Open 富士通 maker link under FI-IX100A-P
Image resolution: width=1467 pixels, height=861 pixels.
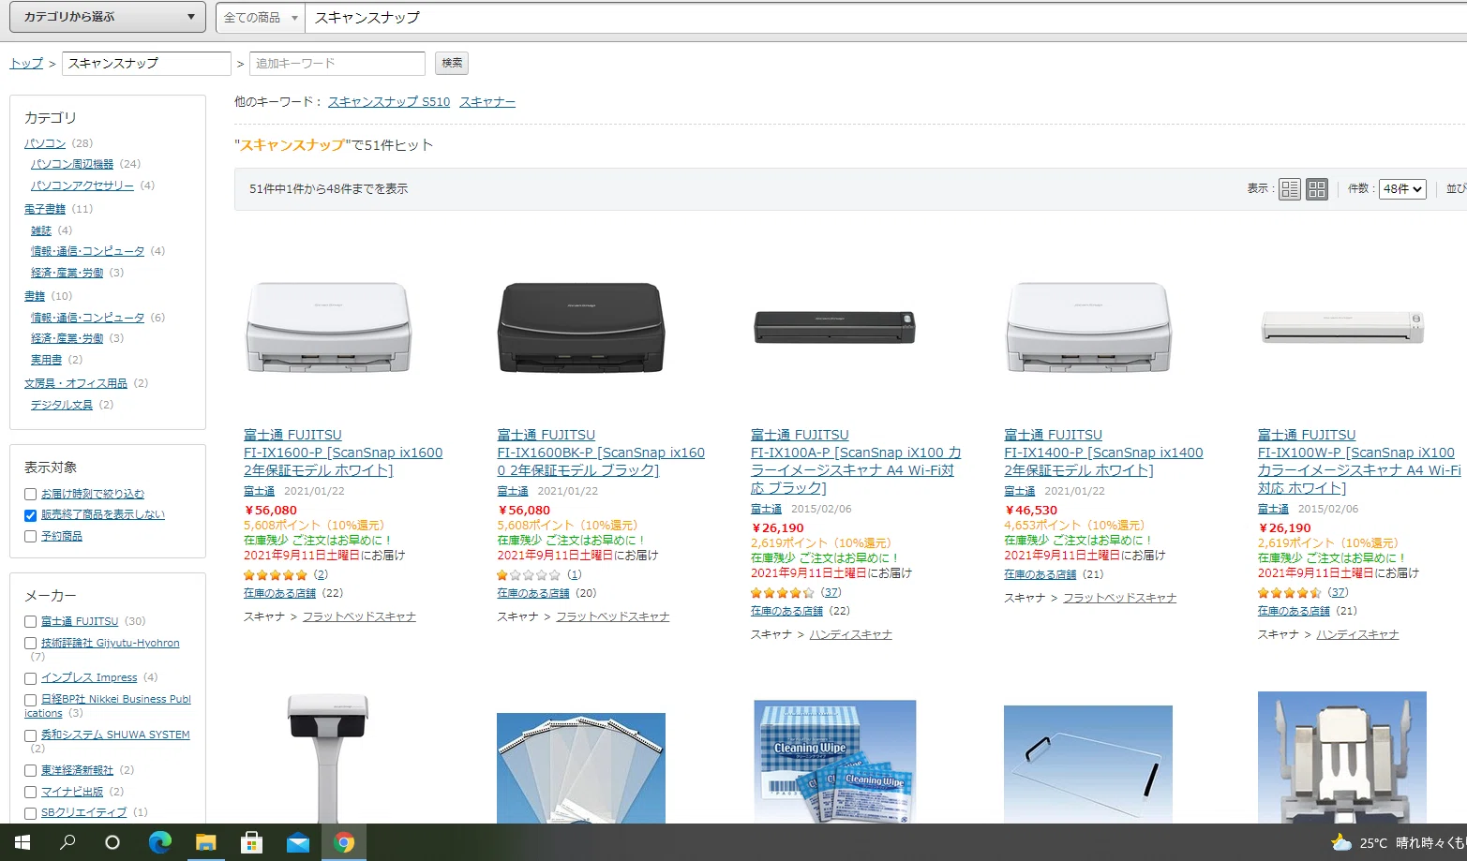click(x=766, y=509)
